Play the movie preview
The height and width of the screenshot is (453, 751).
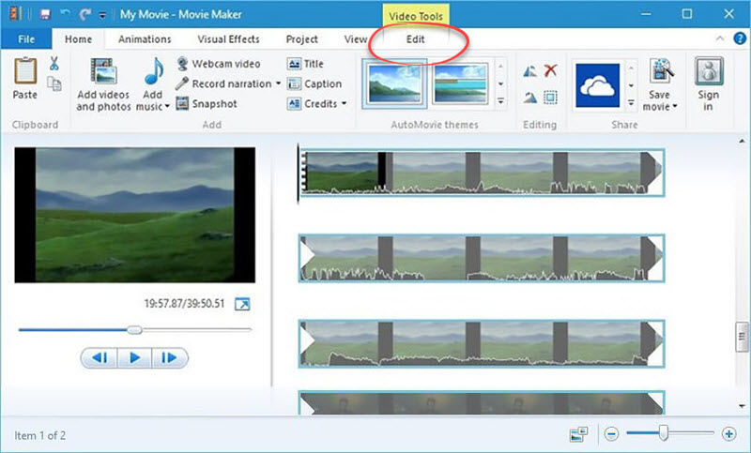point(134,358)
